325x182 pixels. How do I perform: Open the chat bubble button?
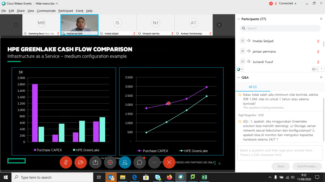(139, 163)
